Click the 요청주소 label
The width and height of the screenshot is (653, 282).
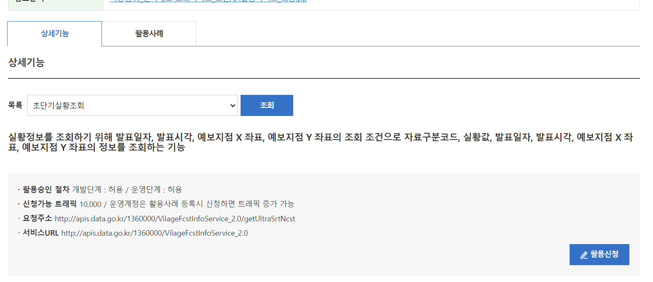pos(37,218)
